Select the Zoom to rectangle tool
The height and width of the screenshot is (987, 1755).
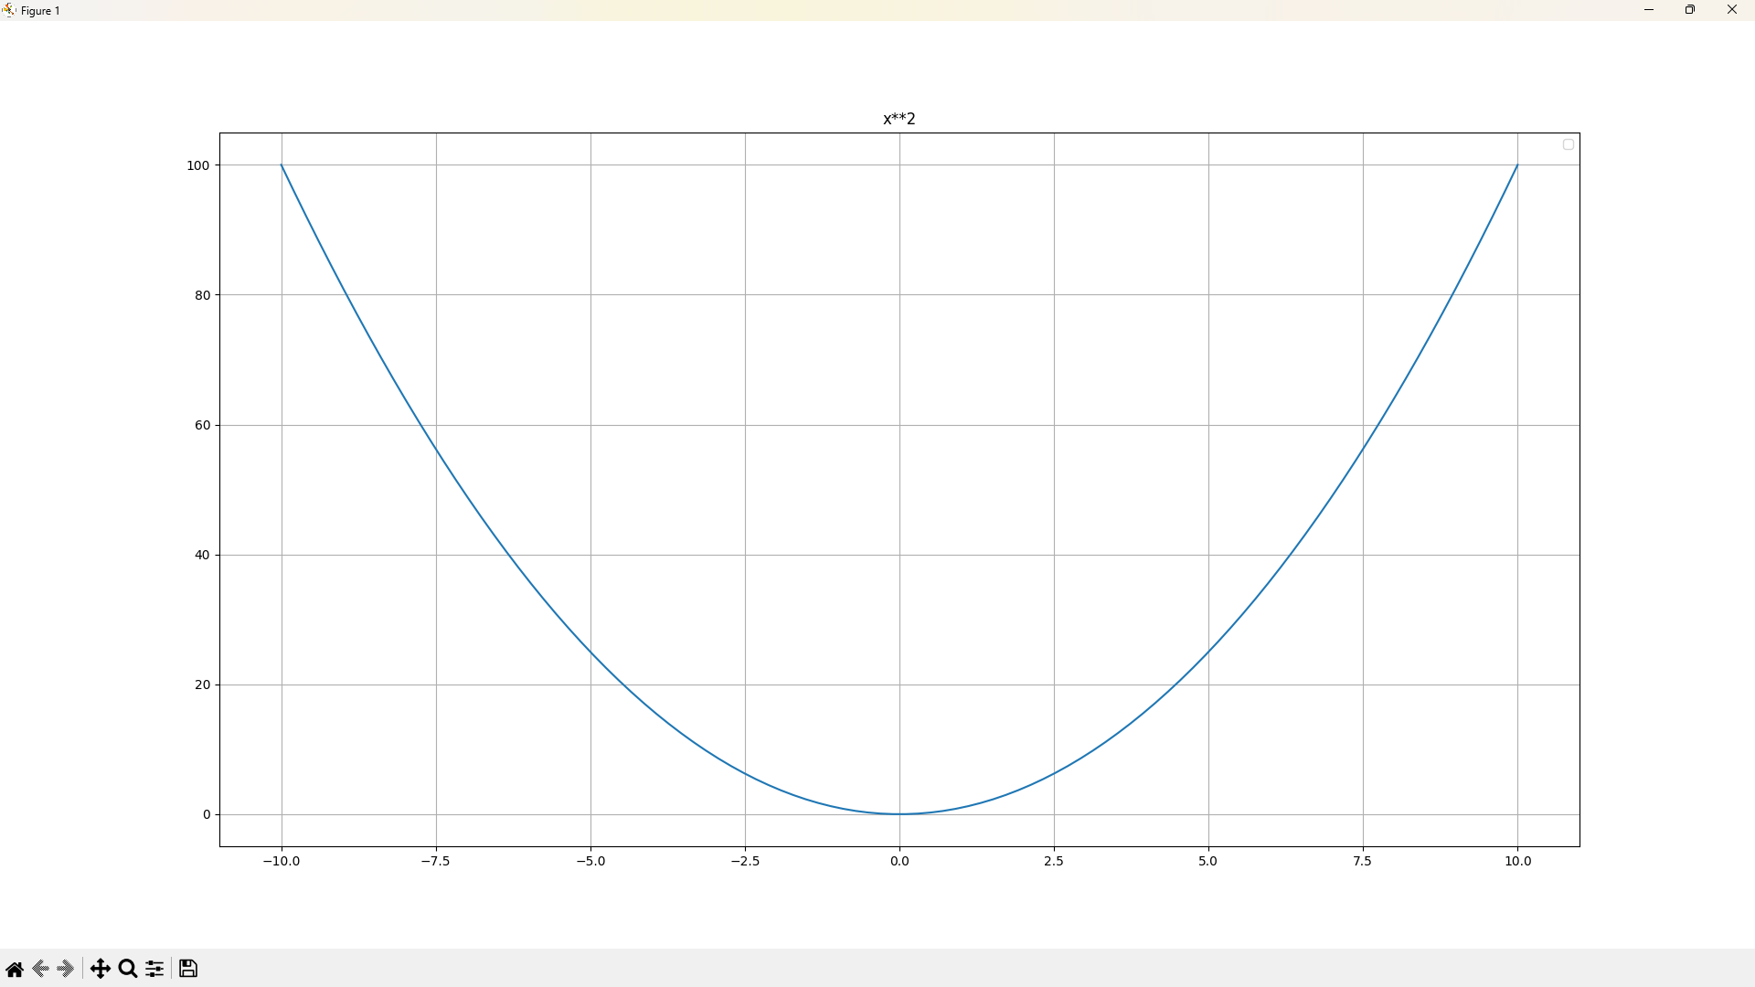click(128, 969)
